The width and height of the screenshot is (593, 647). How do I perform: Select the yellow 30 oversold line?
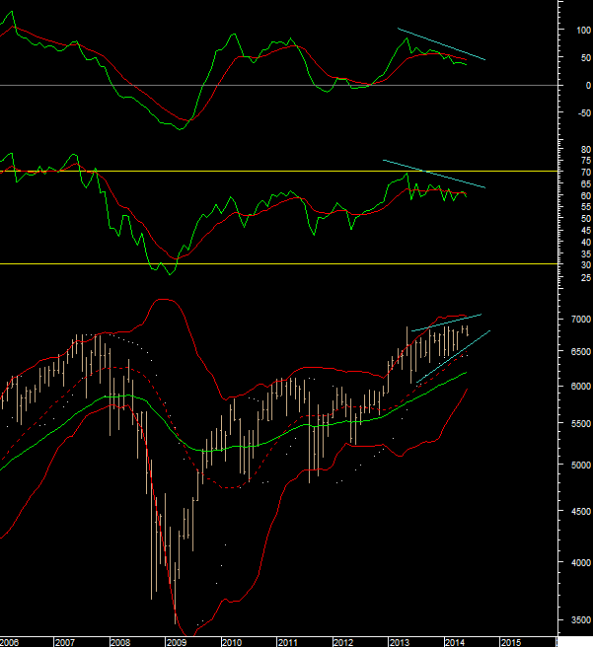278,263
